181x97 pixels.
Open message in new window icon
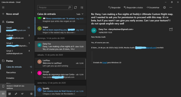(x=171, y=29)
